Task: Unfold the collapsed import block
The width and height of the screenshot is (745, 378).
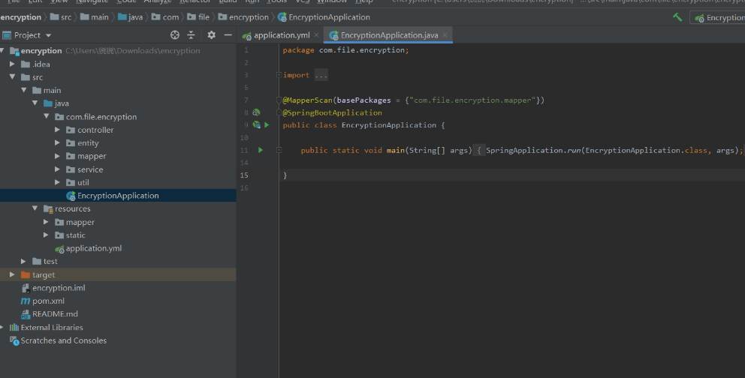Action: tap(321, 75)
